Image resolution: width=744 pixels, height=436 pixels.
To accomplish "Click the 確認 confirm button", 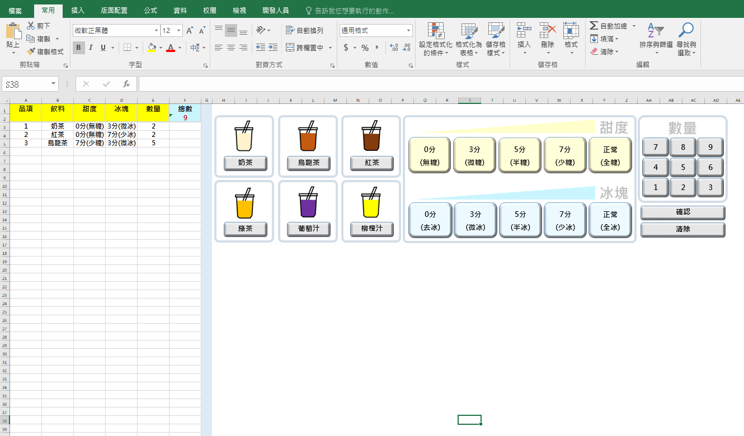I will pyautogui.click(x=682, y=212).
